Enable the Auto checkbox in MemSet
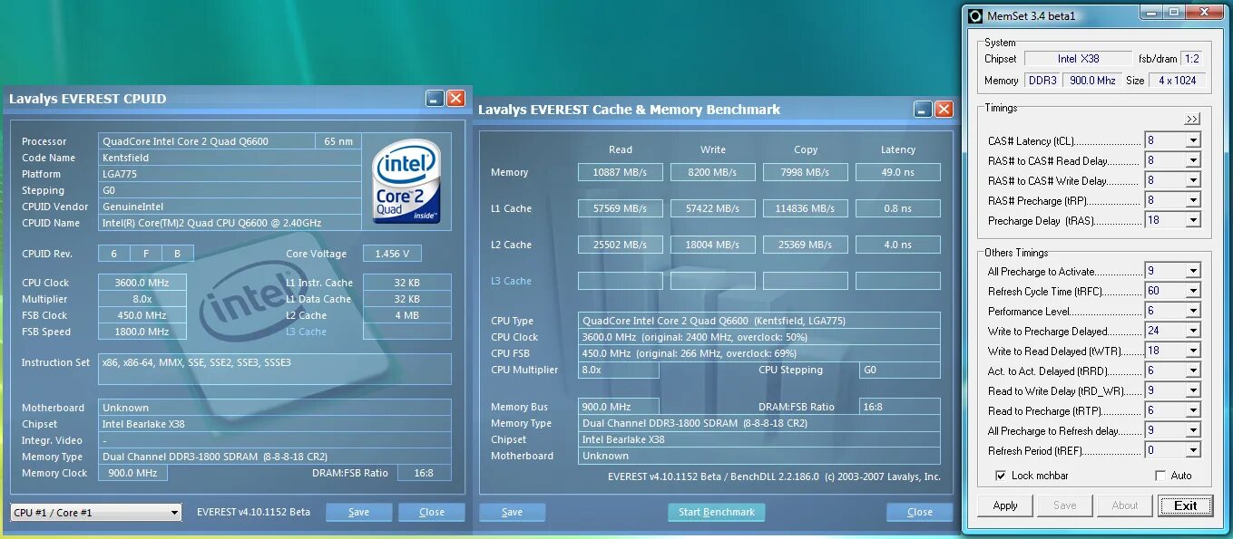 click(x=1160, y=476)
